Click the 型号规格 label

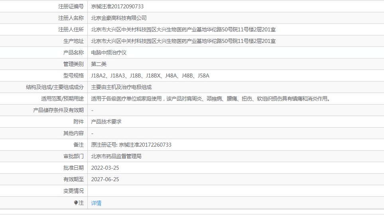tap(73, 76)
